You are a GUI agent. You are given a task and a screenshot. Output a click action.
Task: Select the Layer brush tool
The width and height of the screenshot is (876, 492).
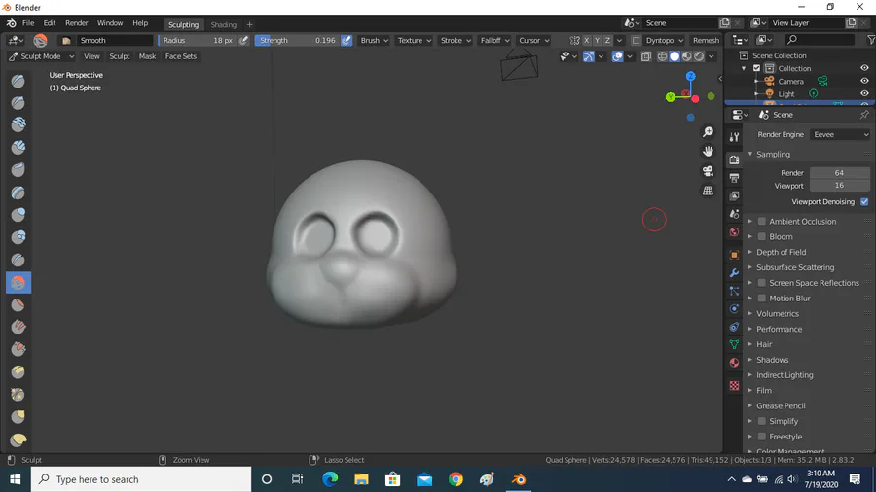18,193
